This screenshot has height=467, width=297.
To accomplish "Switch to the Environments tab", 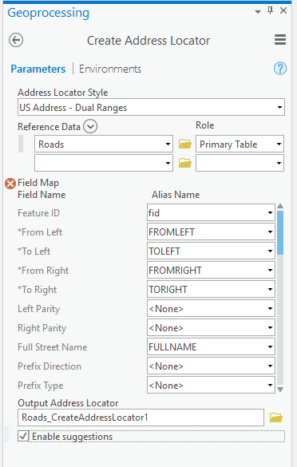I will 110,69.
